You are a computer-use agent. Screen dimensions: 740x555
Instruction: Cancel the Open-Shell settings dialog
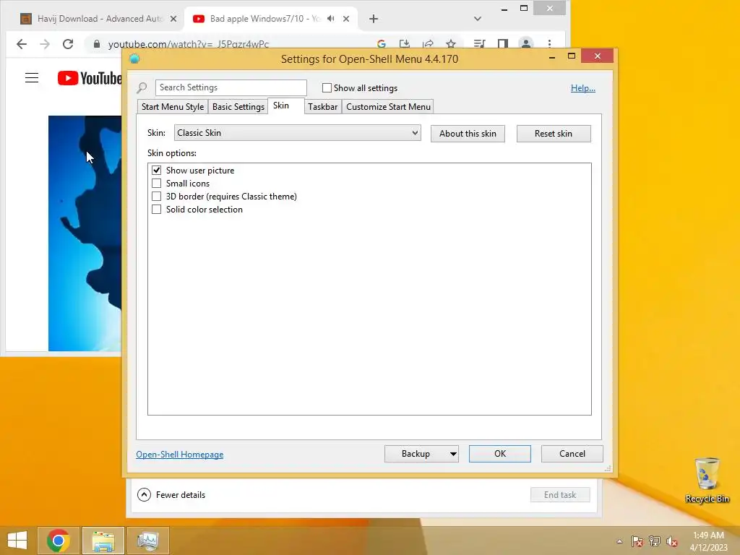point(572,454)
